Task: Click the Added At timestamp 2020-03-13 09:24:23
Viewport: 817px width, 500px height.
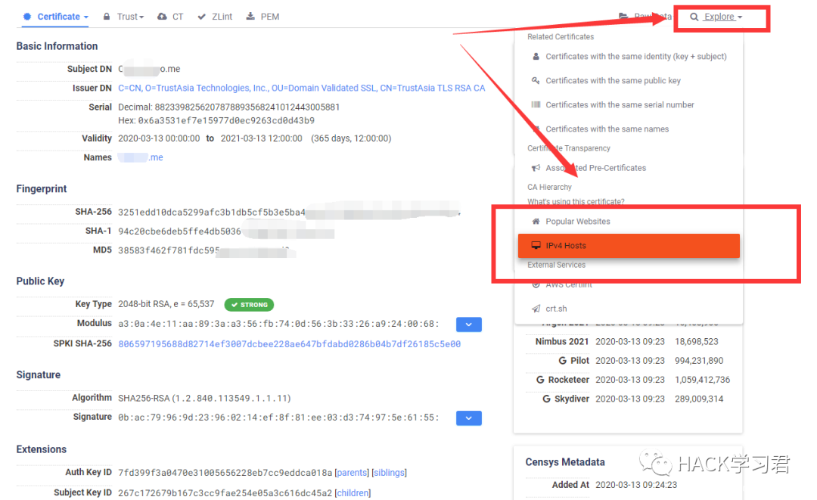Action: coord(636,485)
